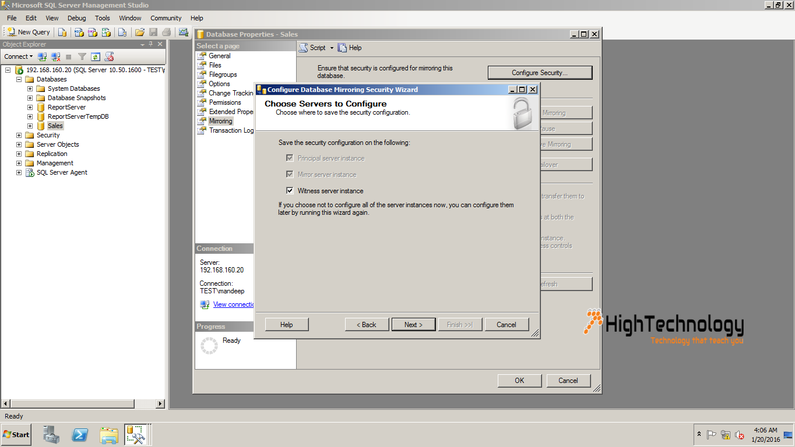
Task: Select the Files page in Database Properties
Action: (215, 65)
